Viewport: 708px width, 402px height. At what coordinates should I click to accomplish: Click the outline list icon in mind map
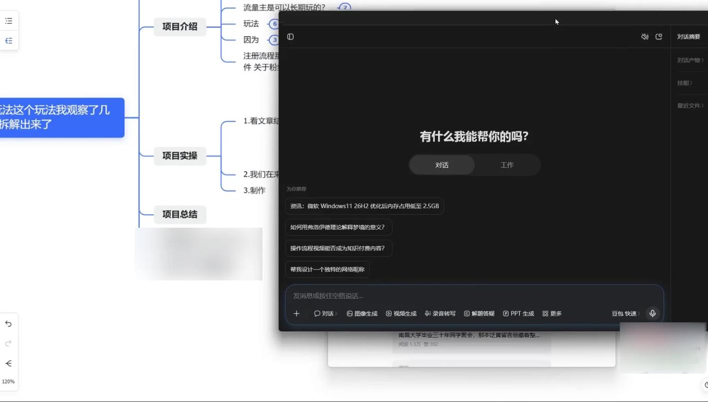(8, 21)
